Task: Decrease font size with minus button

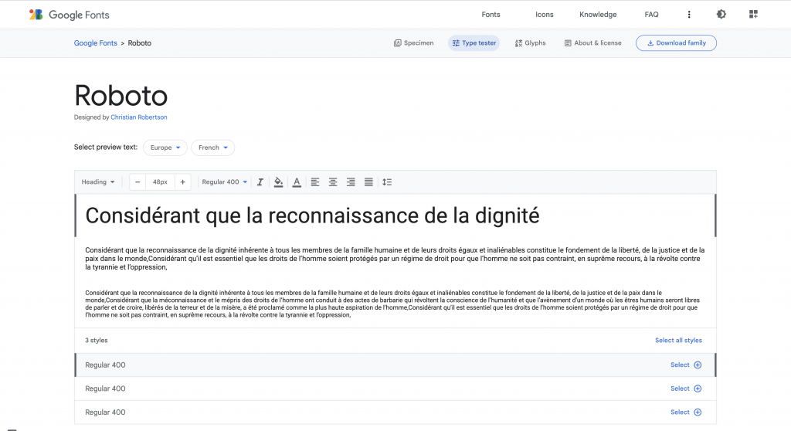Action: tap(137, 182)
